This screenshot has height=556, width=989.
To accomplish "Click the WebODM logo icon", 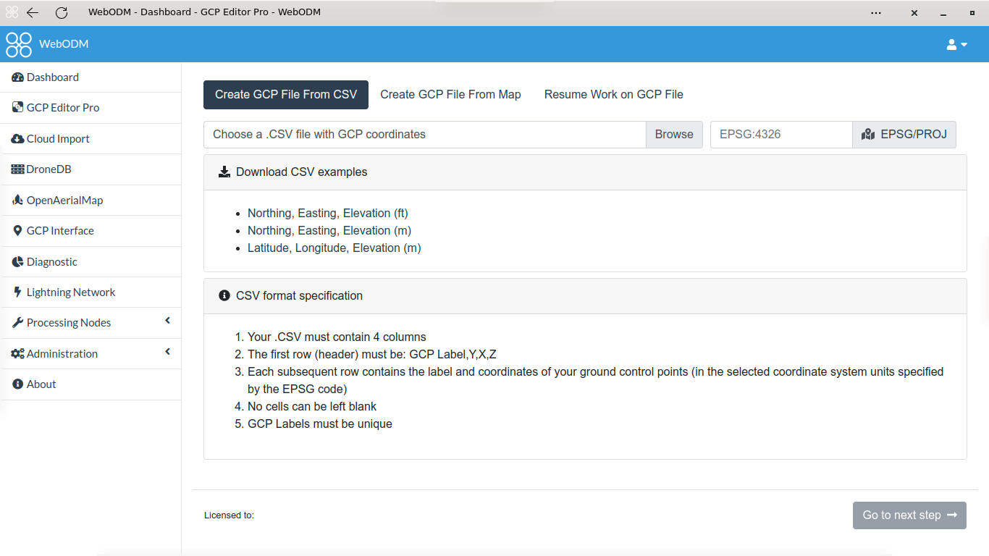I will click(19, 44).
